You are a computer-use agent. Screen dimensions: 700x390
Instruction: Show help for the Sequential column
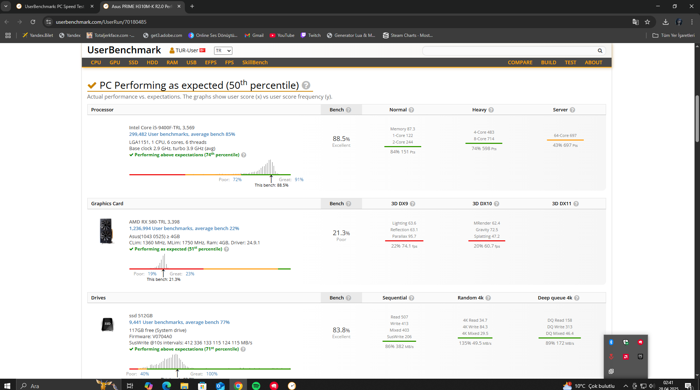[x=412, y=298]
